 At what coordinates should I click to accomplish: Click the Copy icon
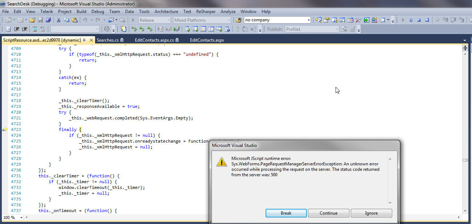coord(66,20)
